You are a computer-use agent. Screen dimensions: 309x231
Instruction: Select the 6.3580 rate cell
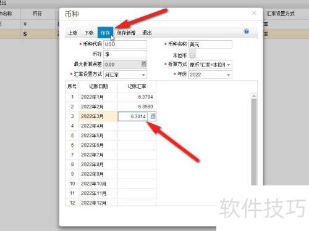pyautogui.click(x=137, y=107)
